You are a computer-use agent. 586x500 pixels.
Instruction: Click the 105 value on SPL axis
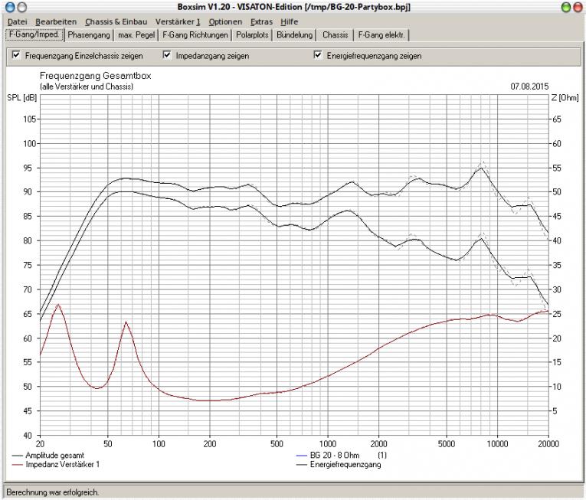coord(30,119)
